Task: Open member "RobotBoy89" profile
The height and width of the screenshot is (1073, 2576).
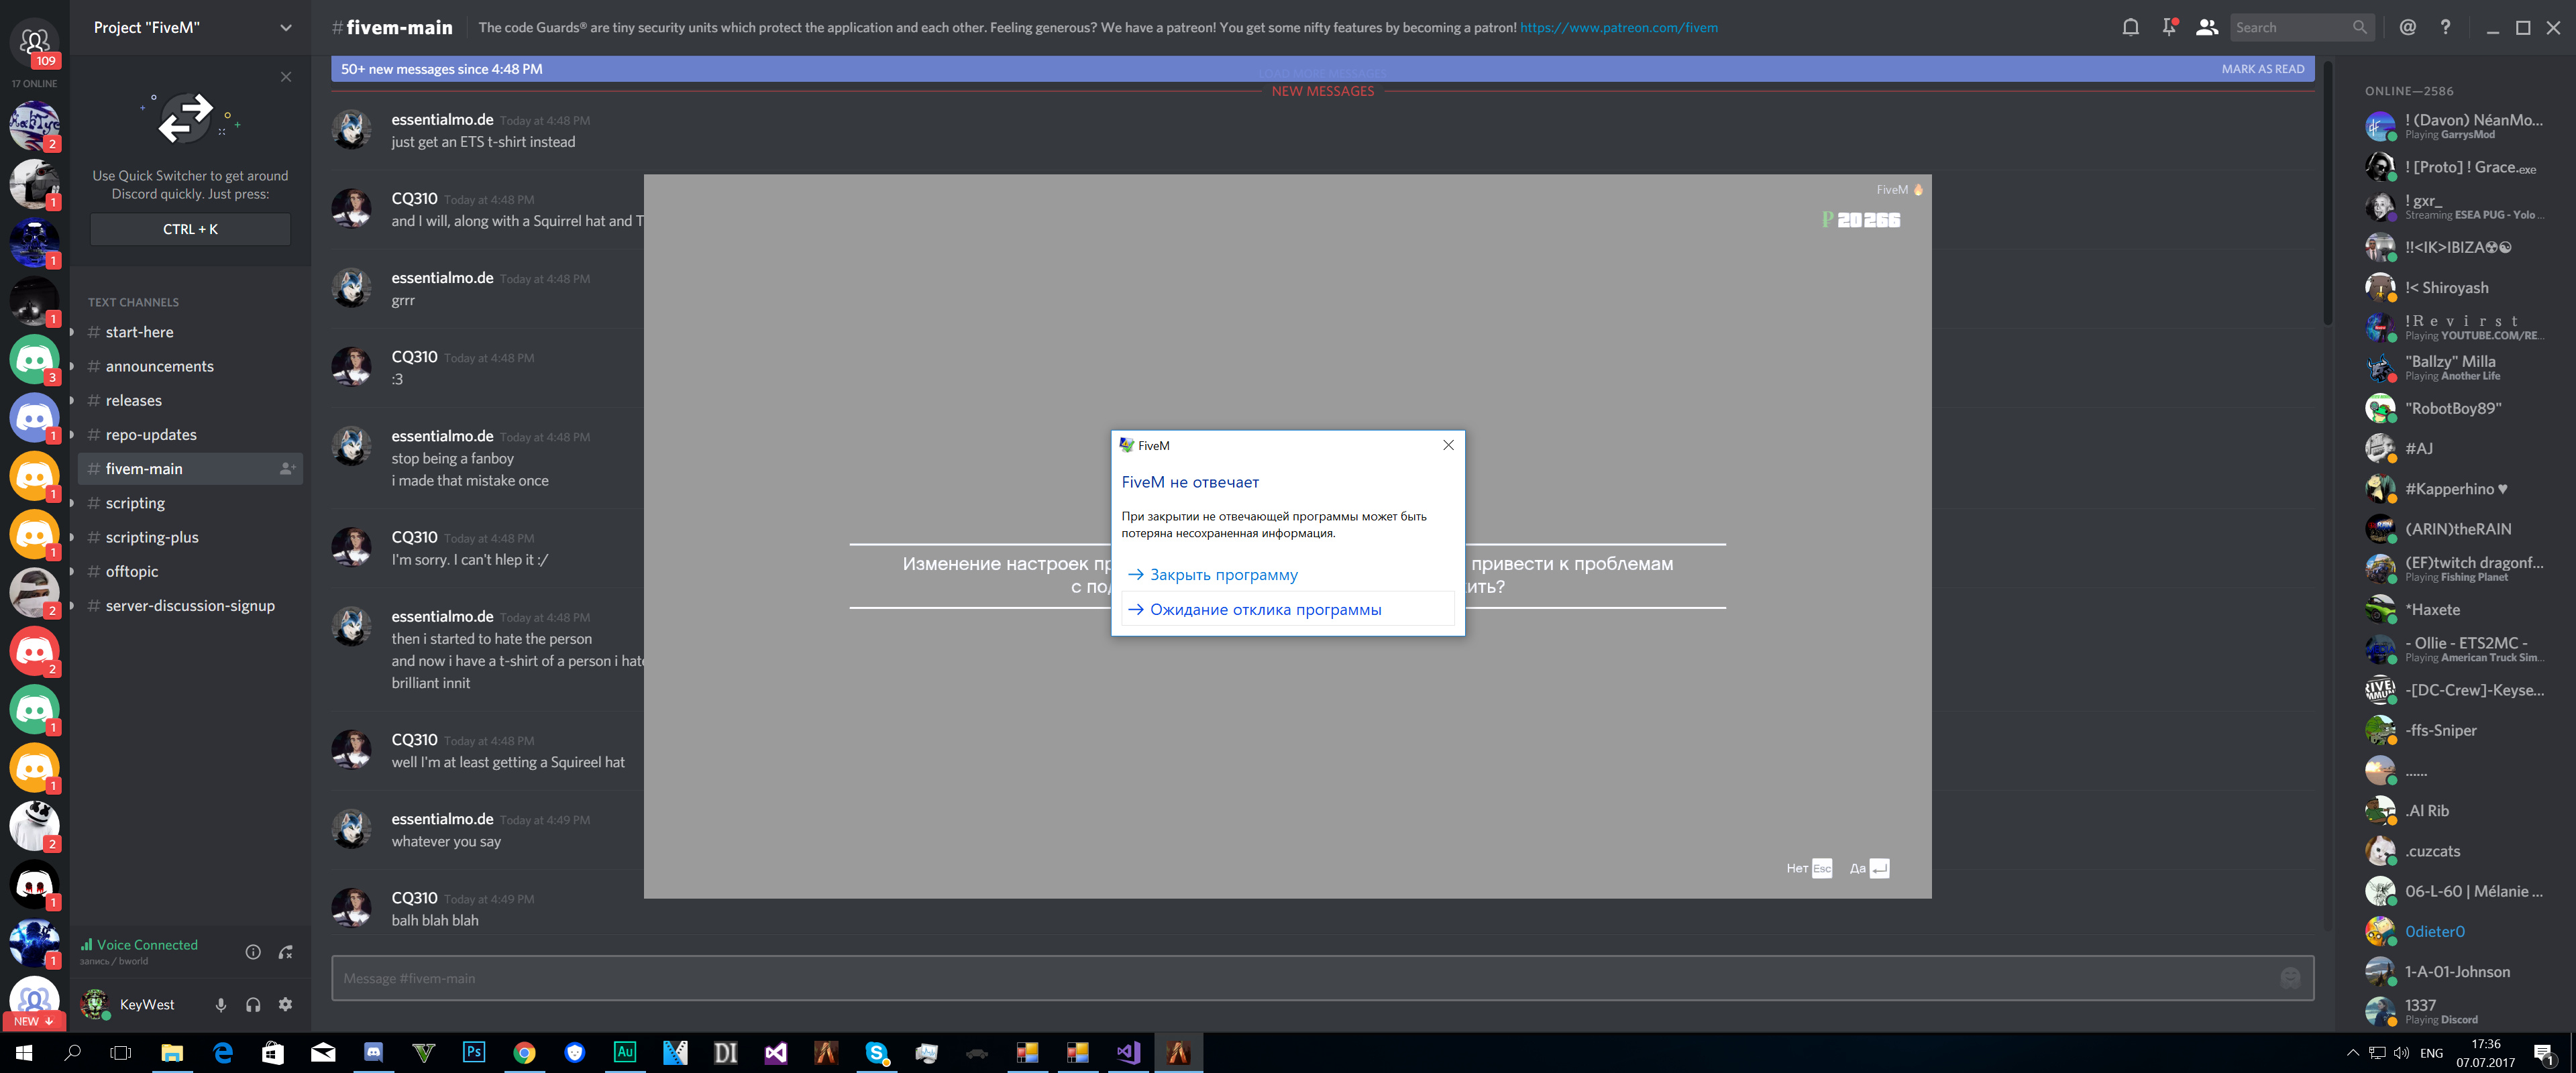Action: pos(2454,408)
